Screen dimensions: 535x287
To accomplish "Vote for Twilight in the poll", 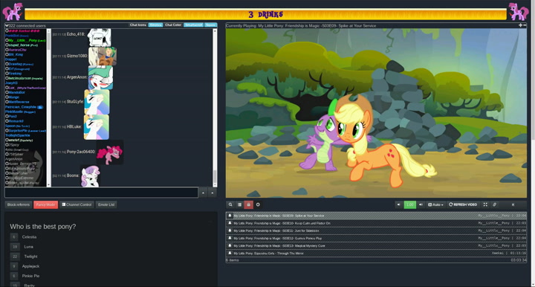I will point(15,257).
